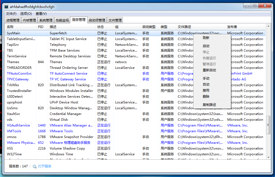275x177 pixels.
Task: Click the scrollbar up arrow
Action: pyautogui.click(x=268, y=26)
